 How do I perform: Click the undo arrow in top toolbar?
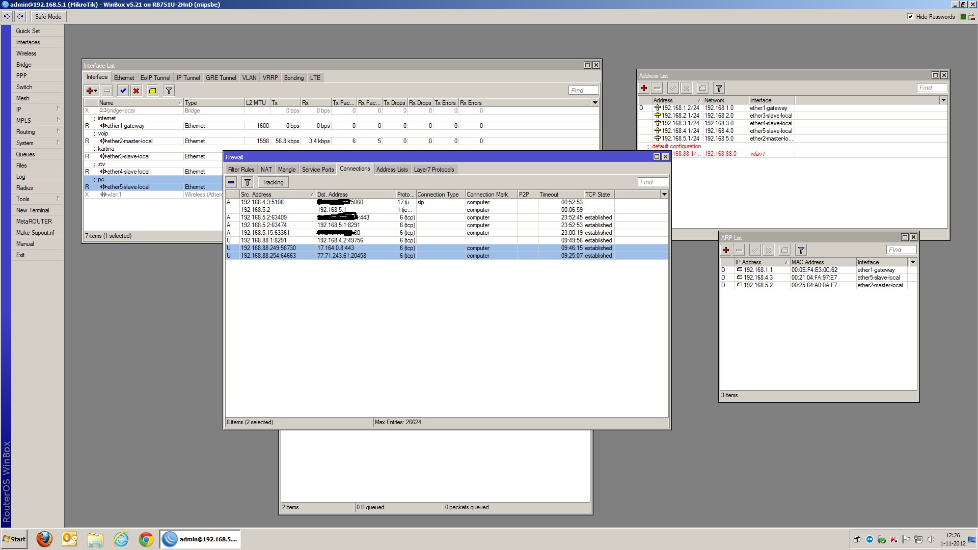pyautogui.click(x=7, y=16)
